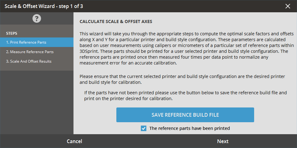Image resolution: width=297 pixels, height=148 pixels.
Task: Click the blank area right of the checkbox label
Action: click(x=263, y=128)
